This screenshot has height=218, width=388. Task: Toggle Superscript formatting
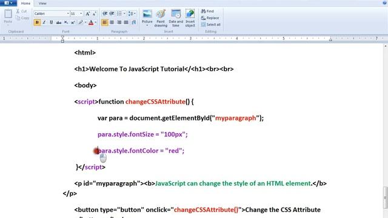(x=73, y=22)
